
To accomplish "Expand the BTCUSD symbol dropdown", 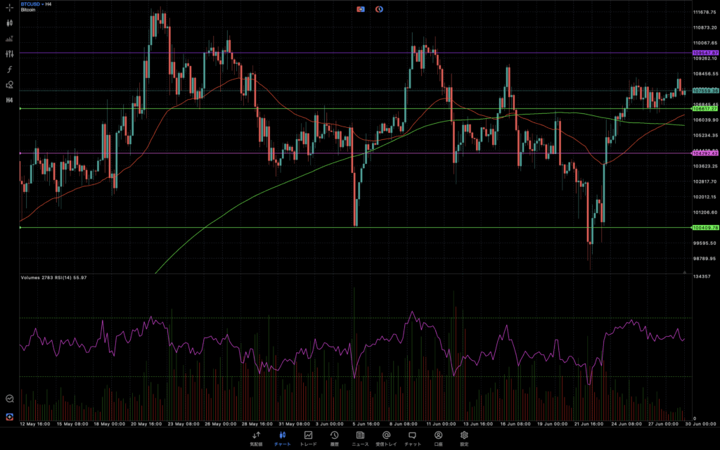I will [32, 4].
